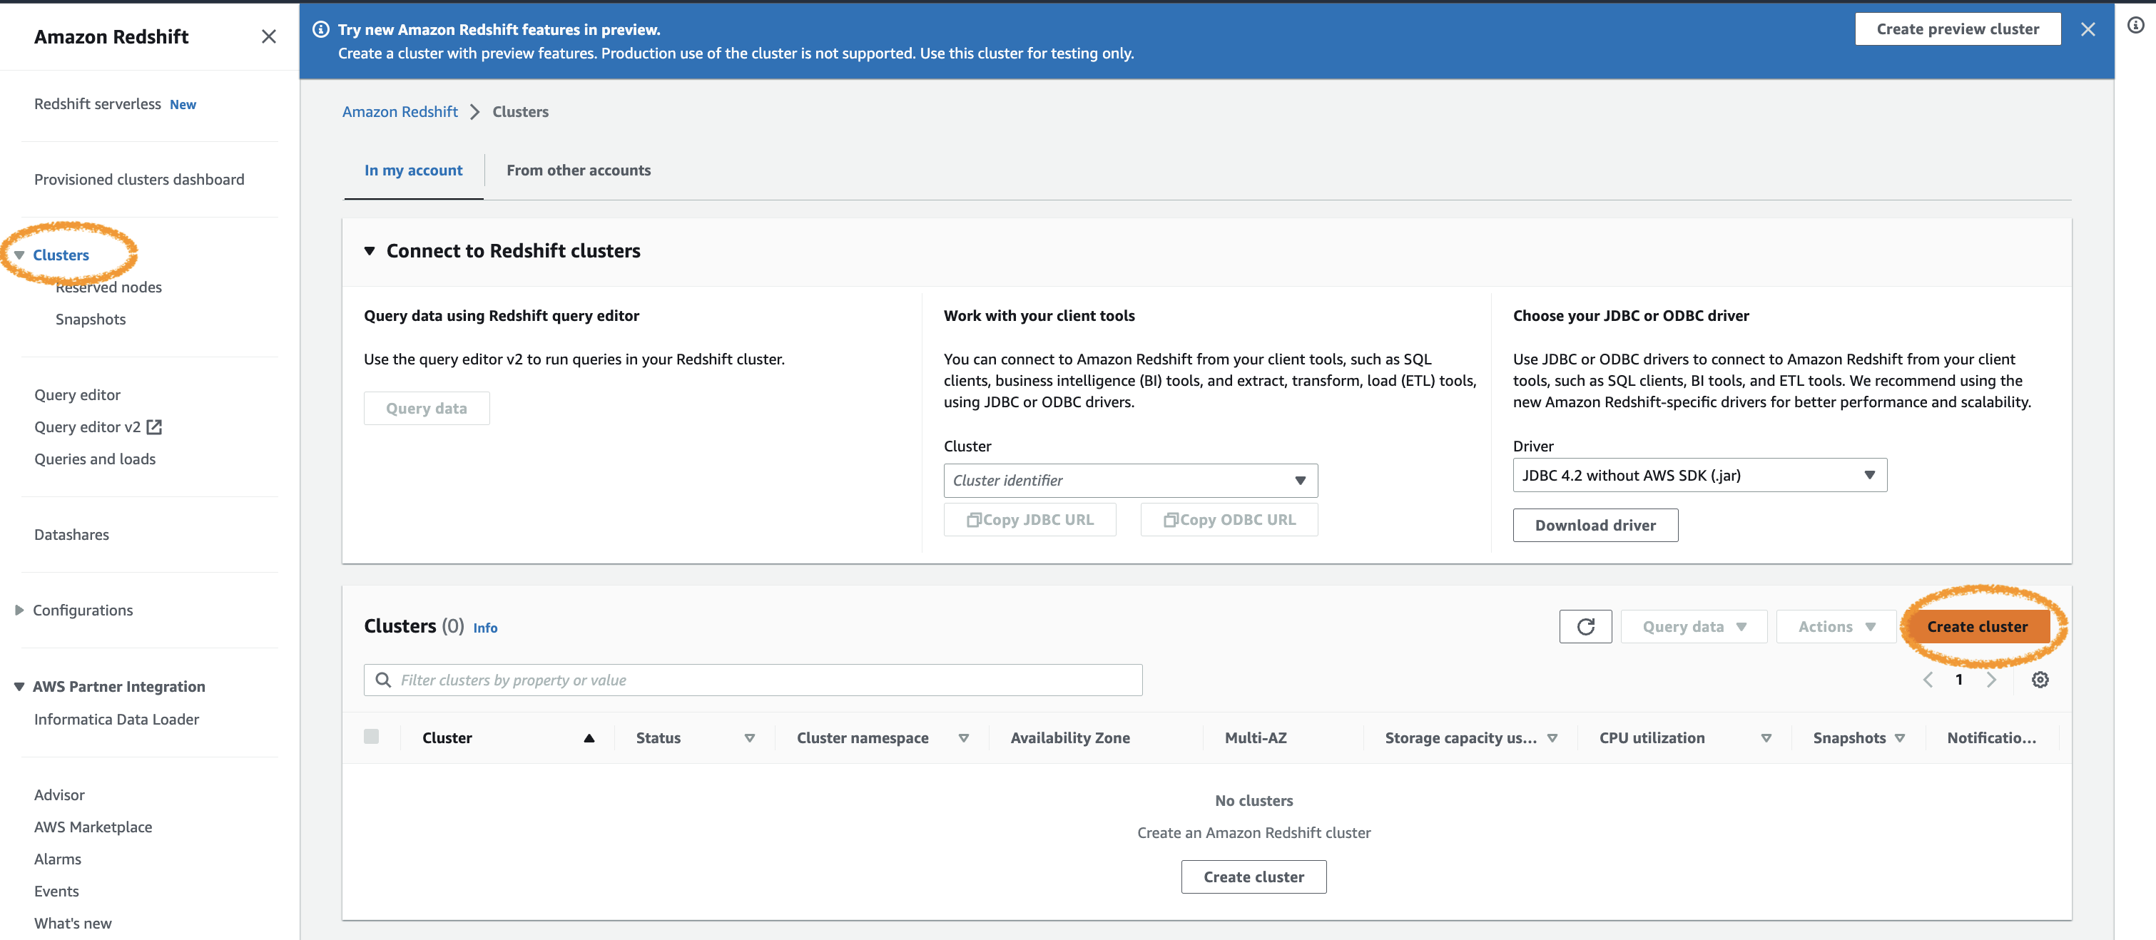The image size is (2156, 940).
Task: Open Snapshots in the sidebar
Action: (x=91, y=319)
